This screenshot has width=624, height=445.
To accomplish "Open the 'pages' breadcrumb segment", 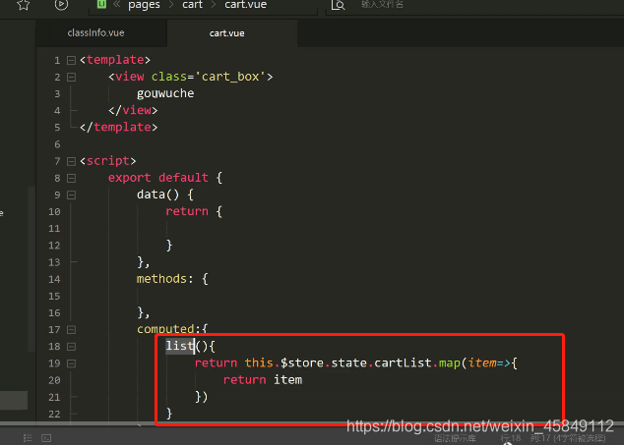I will (x=144, y=5).
